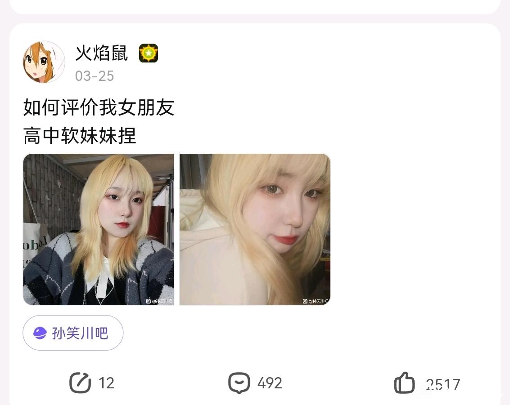View the second close-up photo
This screenshot has height=405, width=510.
(x=255, y=229)
